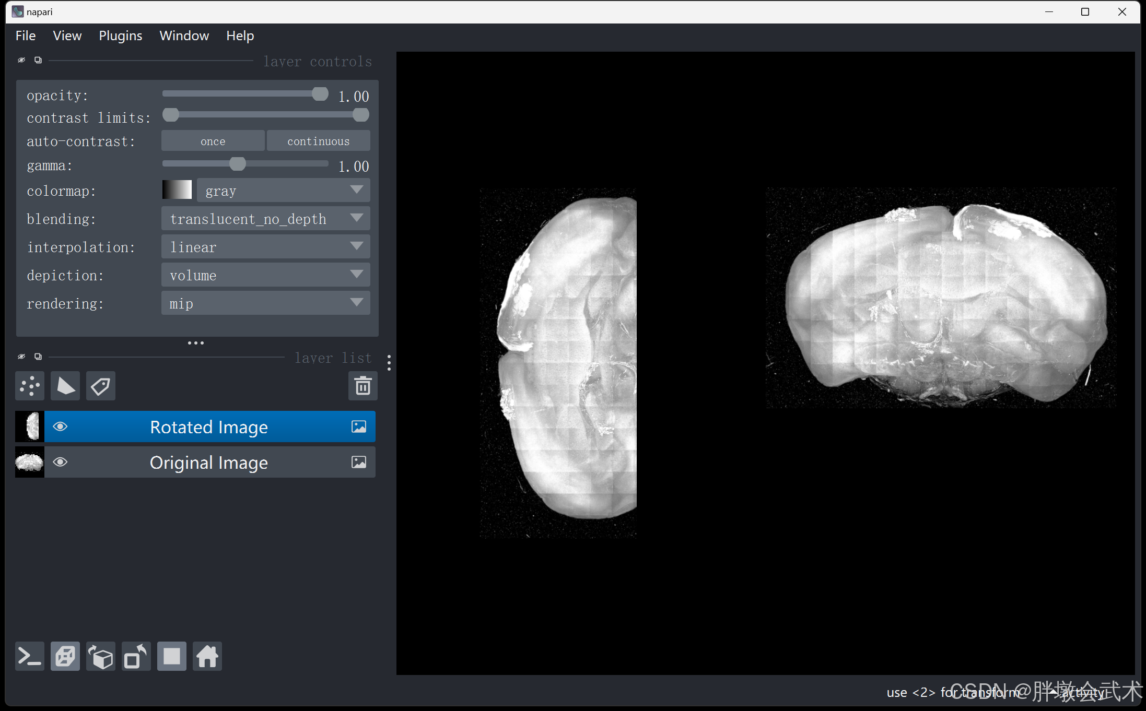The width and height of the screenshot is (1146, 711).
Task: Toggle 2D/3D view mode
Action: (x=65, y=657)
